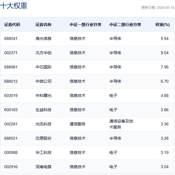This screenshot has height=175, width=175.
Task: Click 半导体 in the 中芯国际 row
Action: (115, 67)
